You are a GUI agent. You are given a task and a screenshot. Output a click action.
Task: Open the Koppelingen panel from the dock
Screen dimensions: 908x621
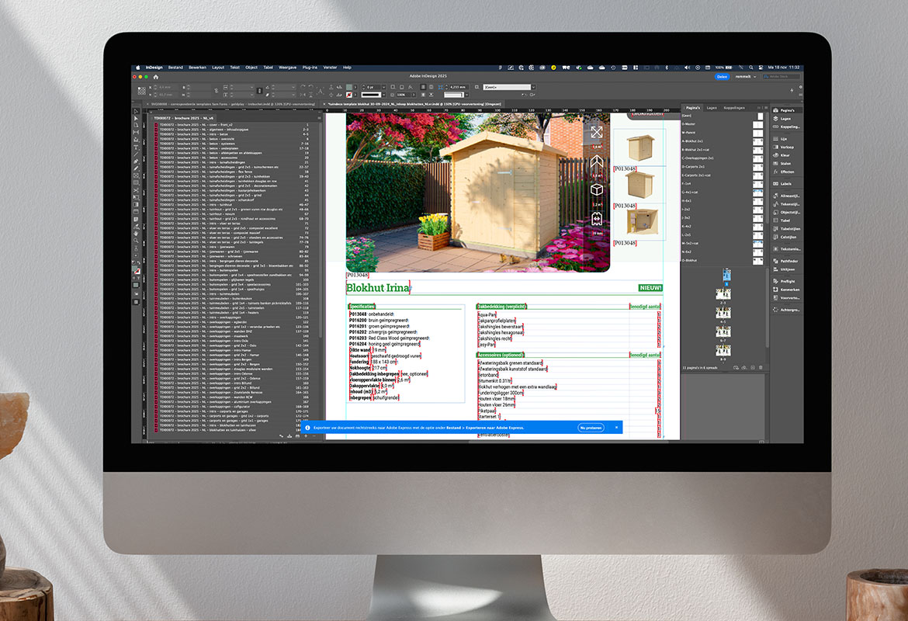point(786,127)
